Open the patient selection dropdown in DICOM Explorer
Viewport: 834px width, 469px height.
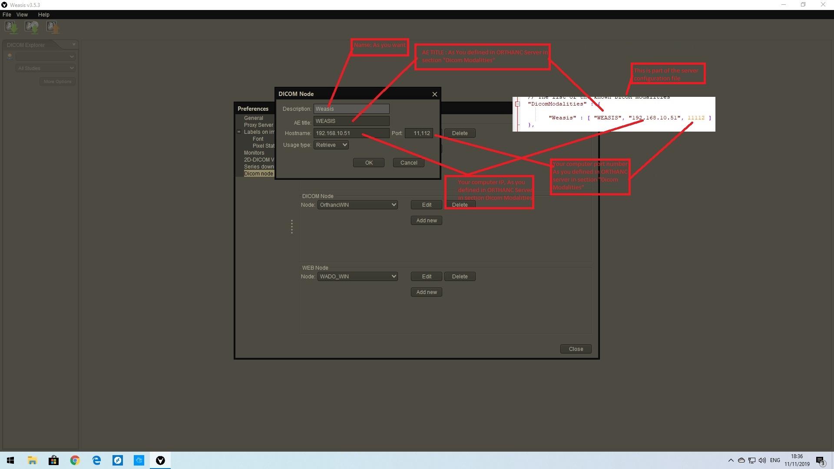45,56
